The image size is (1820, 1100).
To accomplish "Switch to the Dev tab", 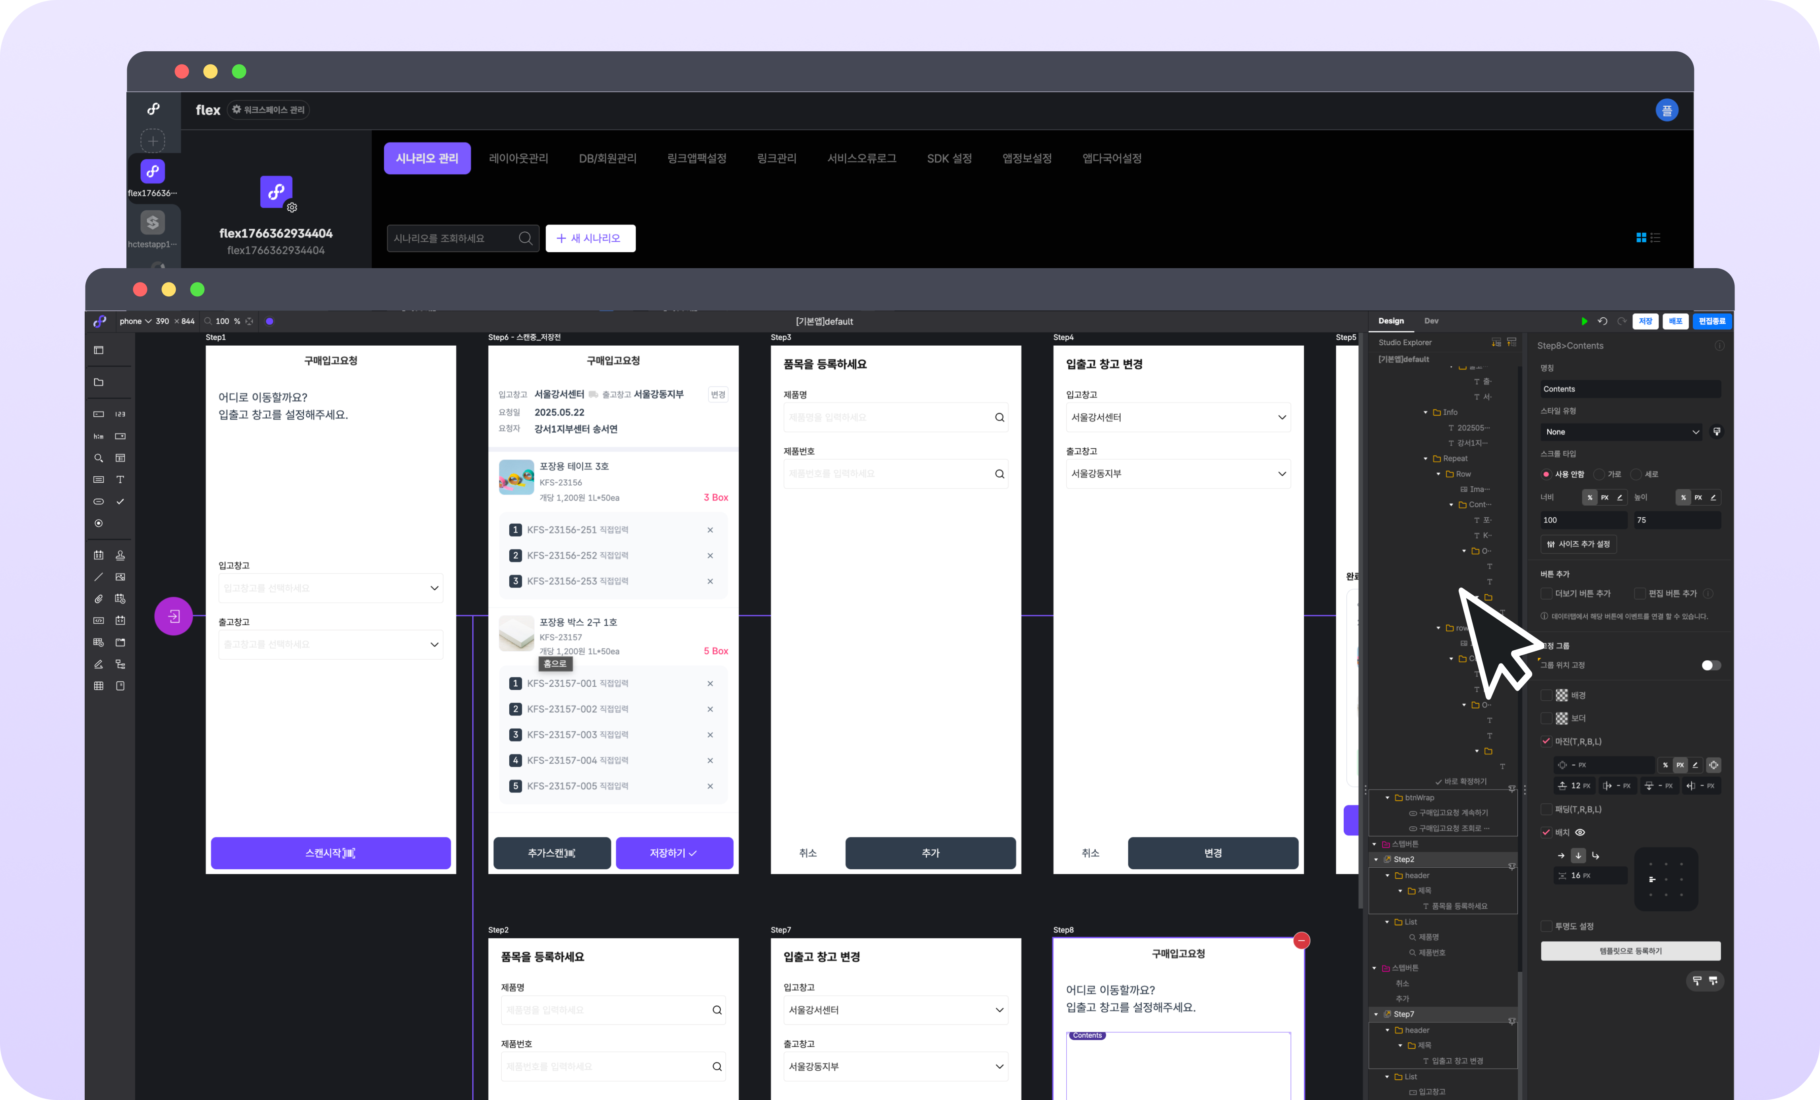I will pos(1431,321).
